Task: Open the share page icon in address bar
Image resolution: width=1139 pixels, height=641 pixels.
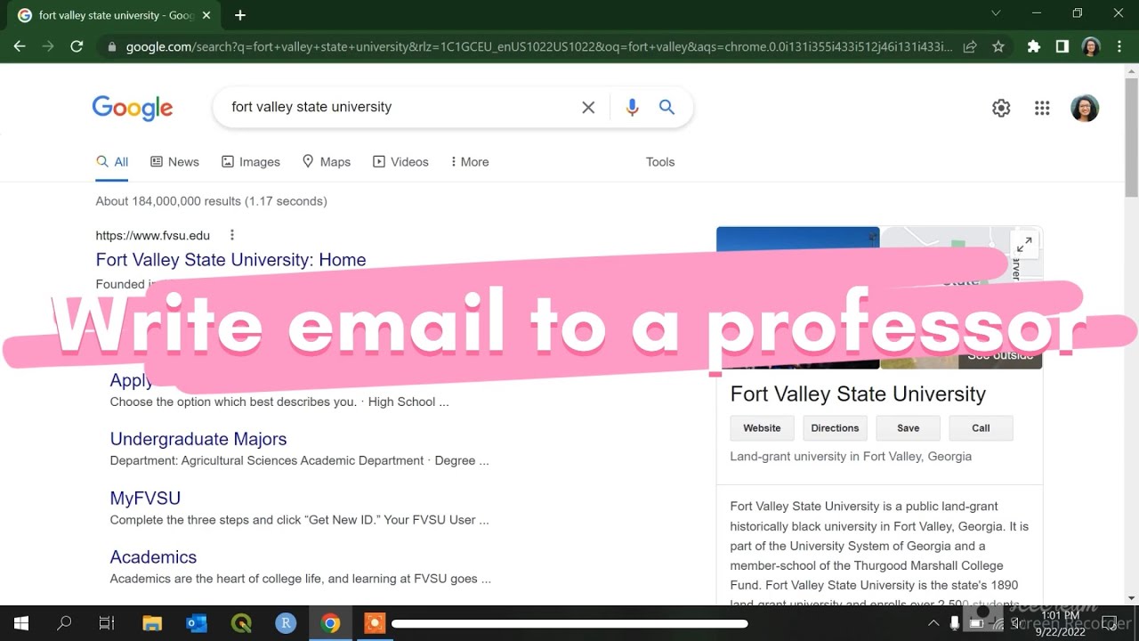Action: pos(970,46)
